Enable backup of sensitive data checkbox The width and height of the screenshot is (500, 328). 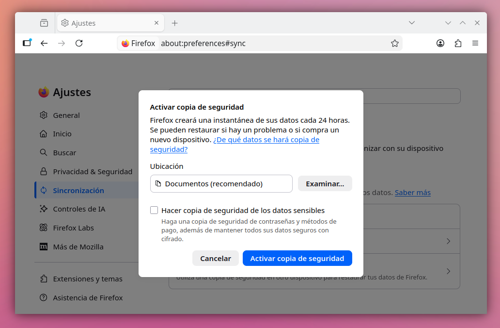(x=154, y=210)
